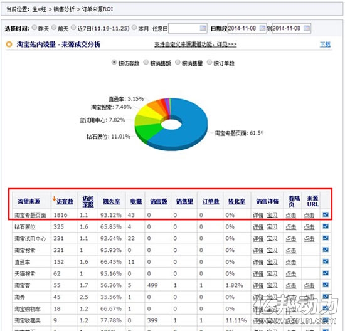Open calendar icon for end date field
The width and height of the screenshot is (345, 331).
(x=307, y=28)
